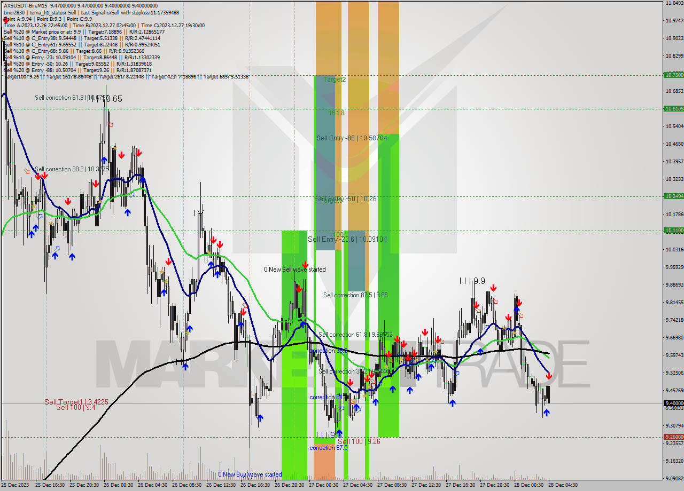Click the 9.1632 price axis value

click(675, 461)
